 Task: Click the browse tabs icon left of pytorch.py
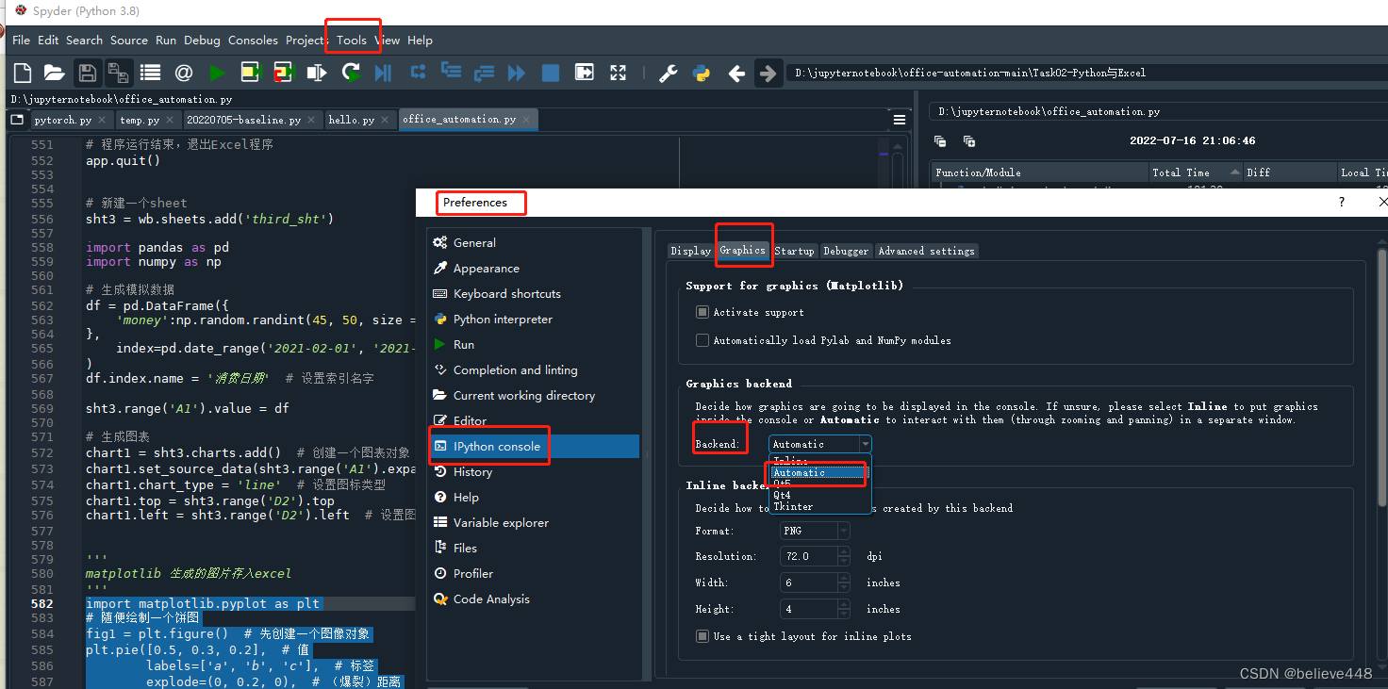point(16,120)
